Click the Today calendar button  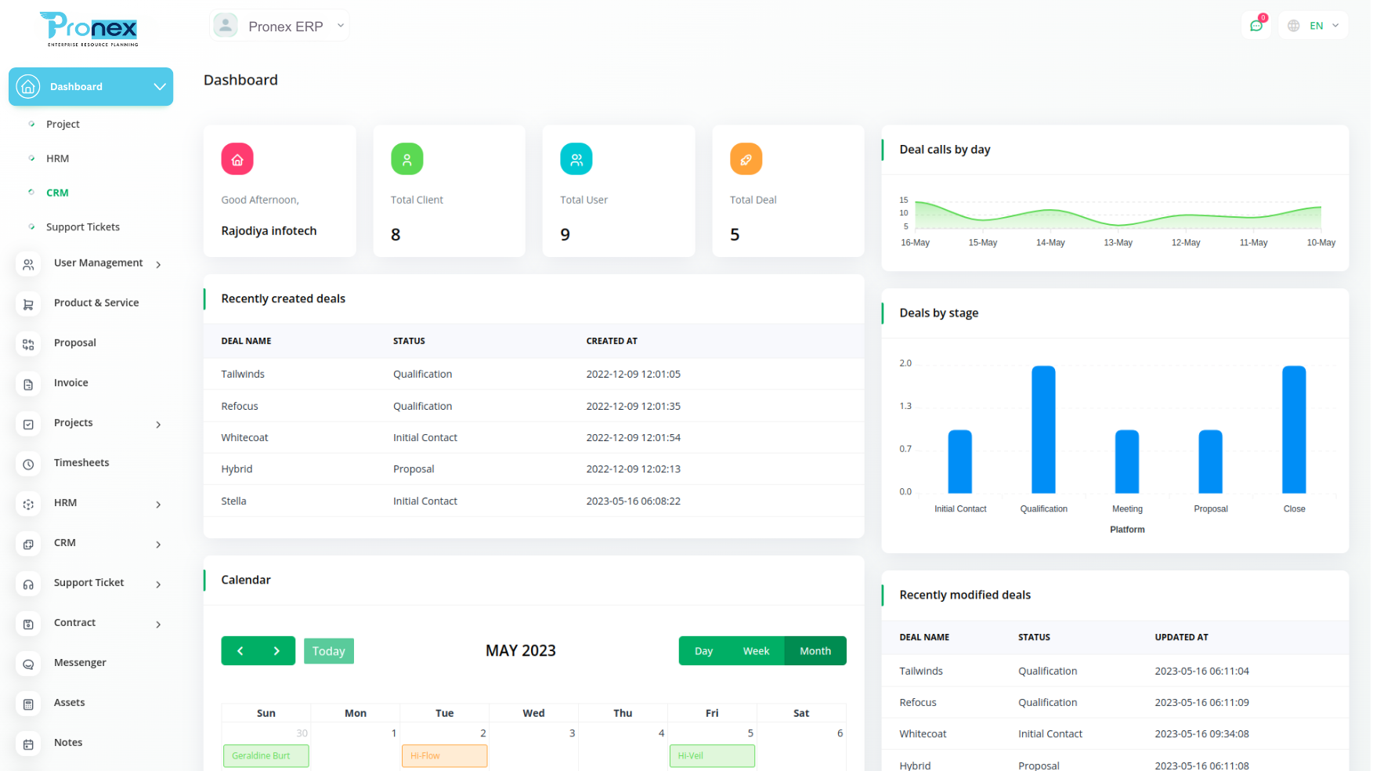coord(329,651)
